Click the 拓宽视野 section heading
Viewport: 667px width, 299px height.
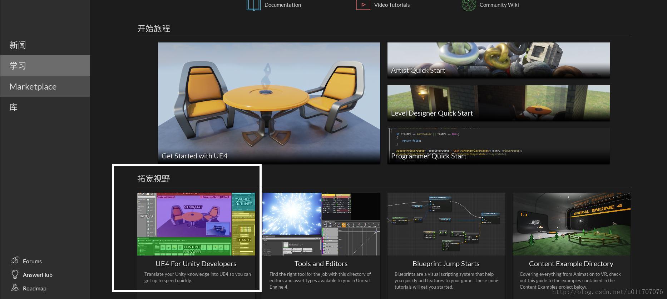tap(154, 179)
